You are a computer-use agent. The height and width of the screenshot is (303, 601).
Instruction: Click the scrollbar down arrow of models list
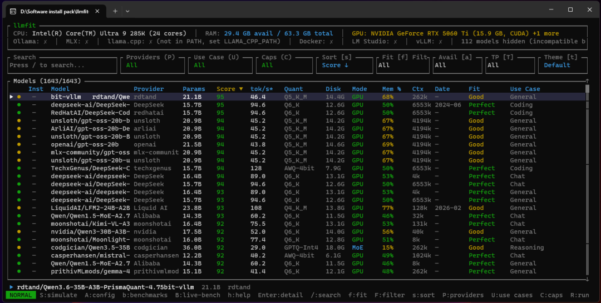(x=587, y=280)
